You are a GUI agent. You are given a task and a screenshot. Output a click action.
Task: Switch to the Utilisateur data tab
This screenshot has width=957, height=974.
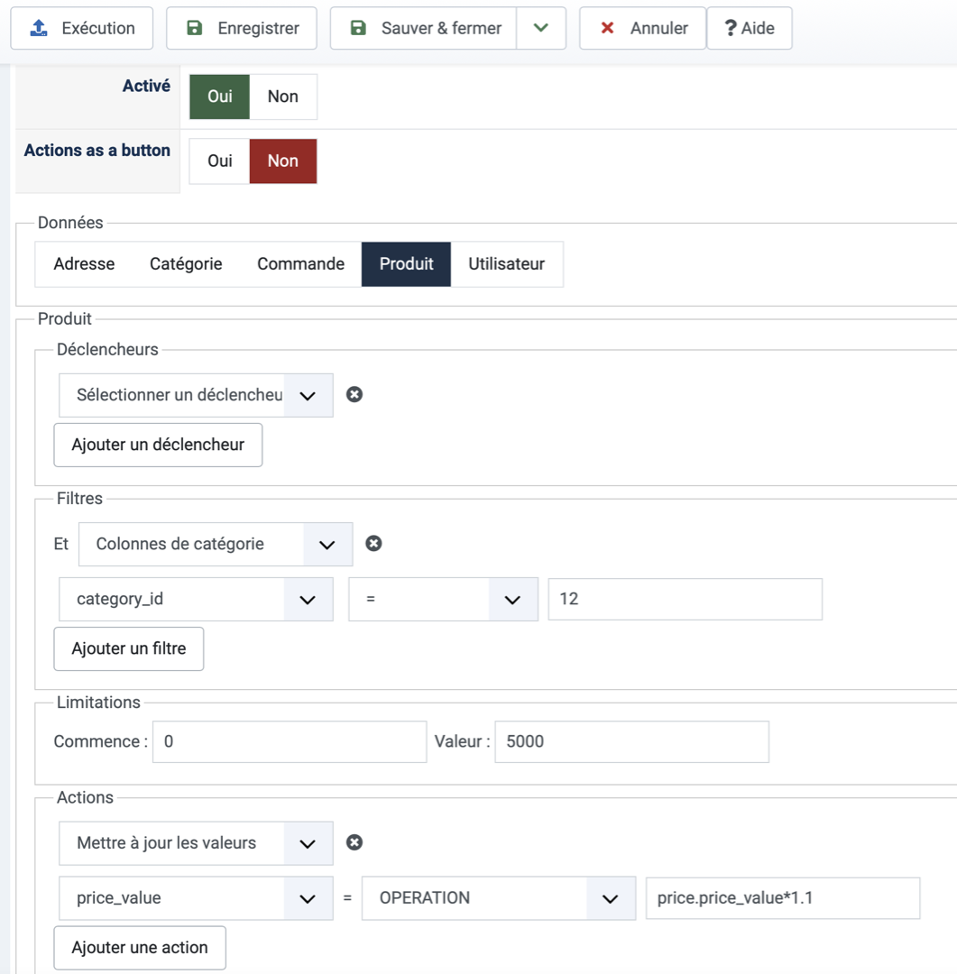[506, 264]
